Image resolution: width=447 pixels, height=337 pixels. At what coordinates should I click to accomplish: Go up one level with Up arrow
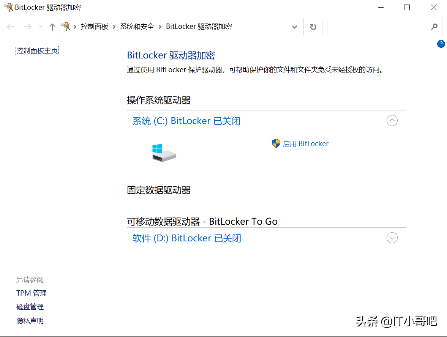pyautogui.click(x=52, y=27)
